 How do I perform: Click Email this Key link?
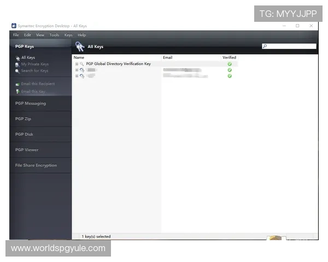point(33,91)
